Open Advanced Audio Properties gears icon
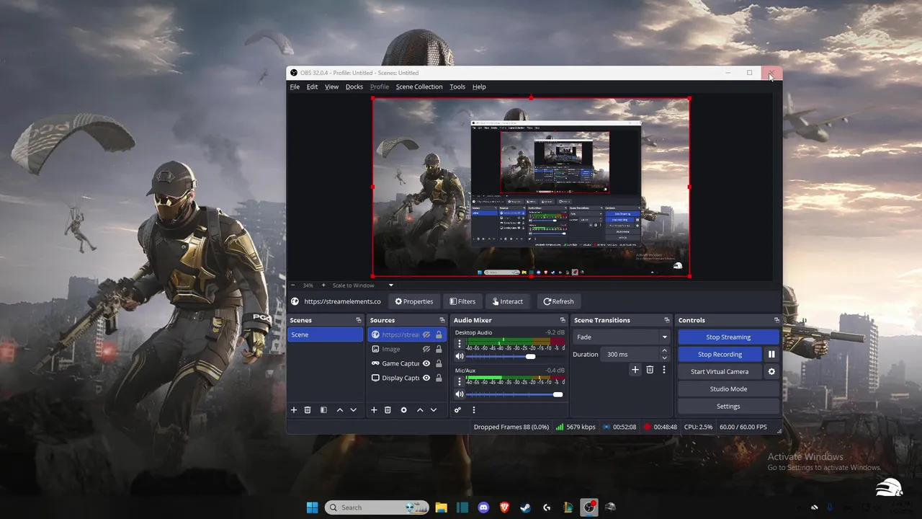This screenshot has width=922, height=519. [457, 410]
